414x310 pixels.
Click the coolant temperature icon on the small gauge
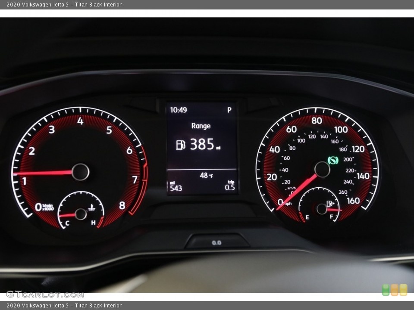[x=91, y=208]
